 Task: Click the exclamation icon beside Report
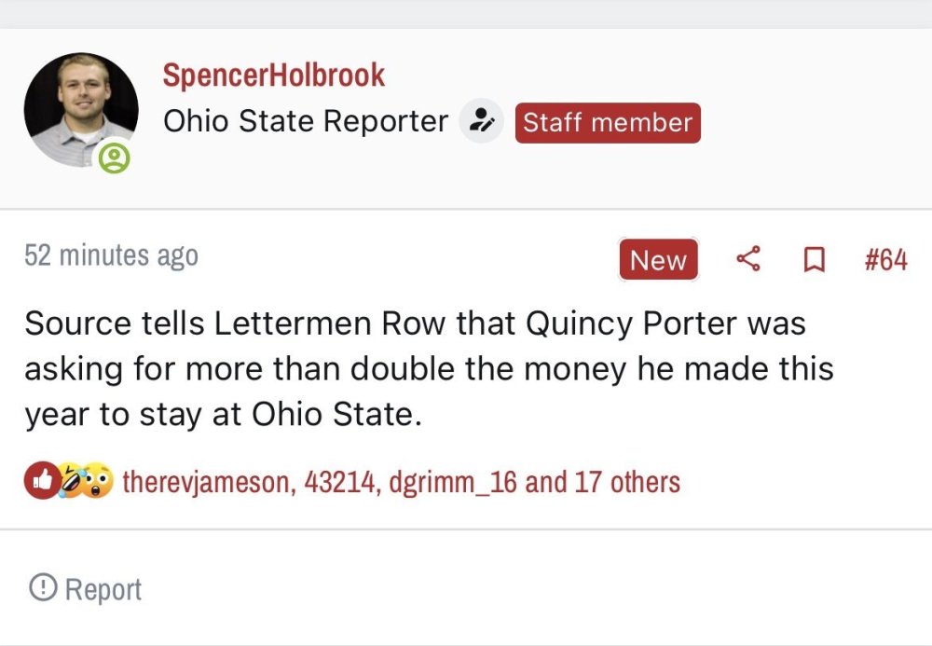pyautogui.click(x=42, y=588)
